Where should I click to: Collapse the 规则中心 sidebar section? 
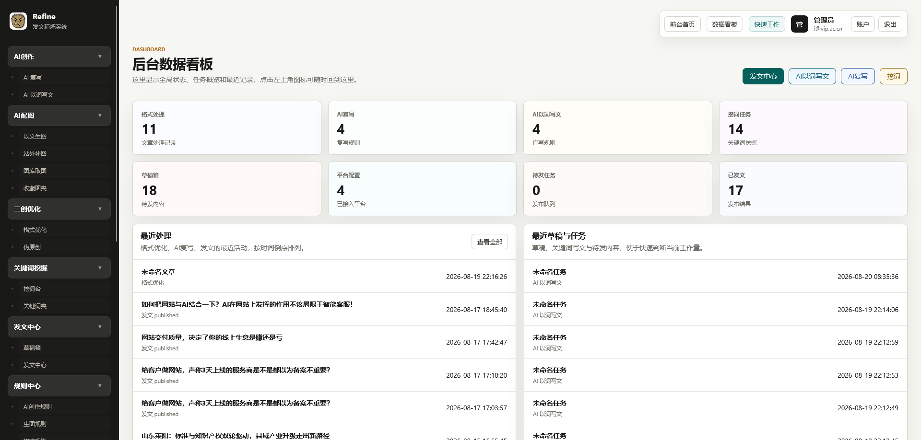tap(59, 386)
